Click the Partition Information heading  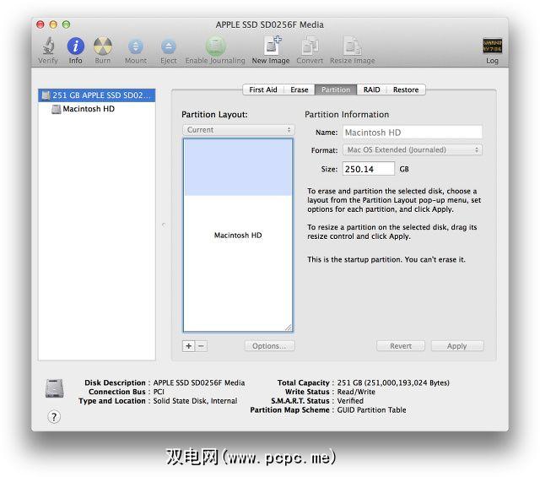(347, 115)
